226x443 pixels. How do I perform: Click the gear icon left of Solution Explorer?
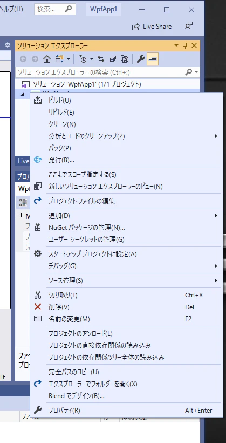tap(8, 45)
